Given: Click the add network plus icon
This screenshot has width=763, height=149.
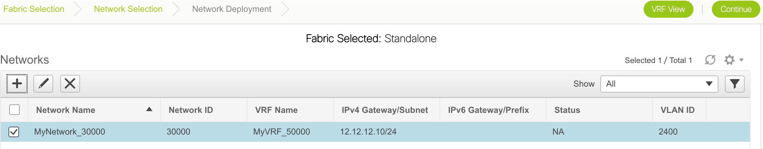Looking at the screenshot, I should pos(17,84).
